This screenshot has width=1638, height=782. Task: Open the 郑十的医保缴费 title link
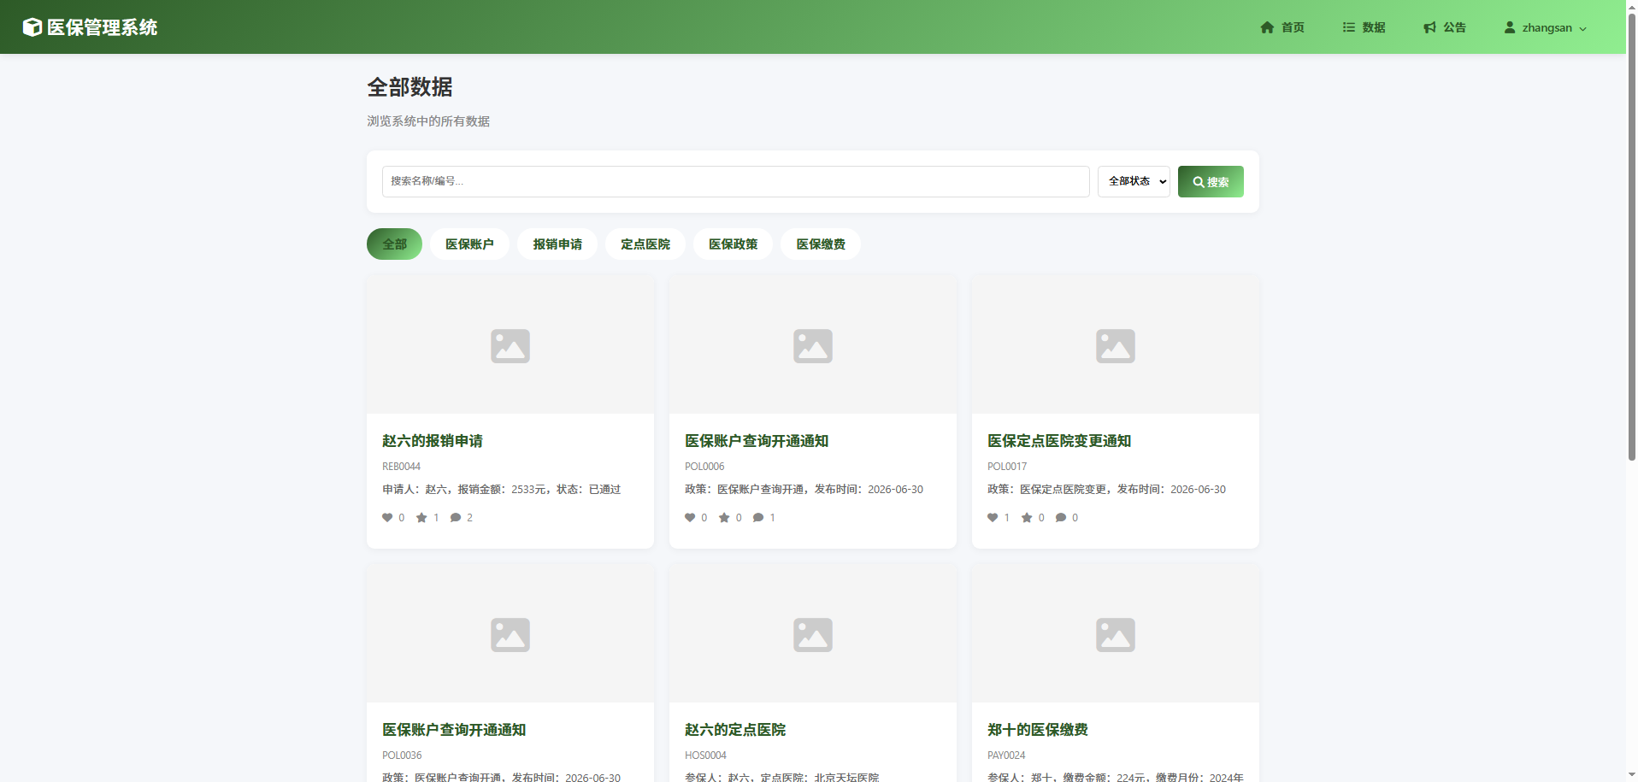pyautogui.click(x=1038, y=730)
